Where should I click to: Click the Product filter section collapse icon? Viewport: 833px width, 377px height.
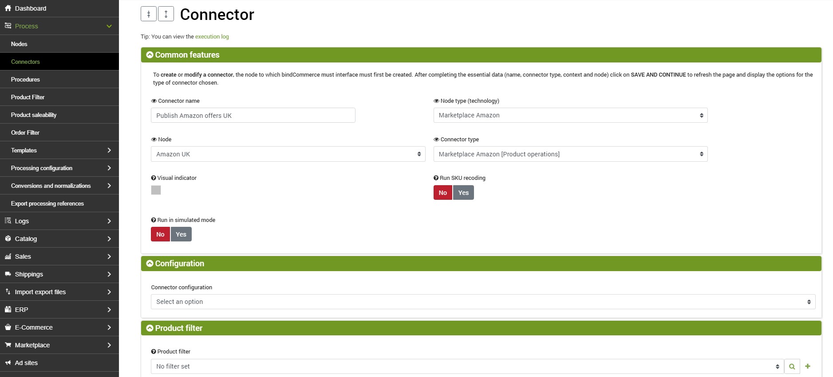[x=150, y=328]
